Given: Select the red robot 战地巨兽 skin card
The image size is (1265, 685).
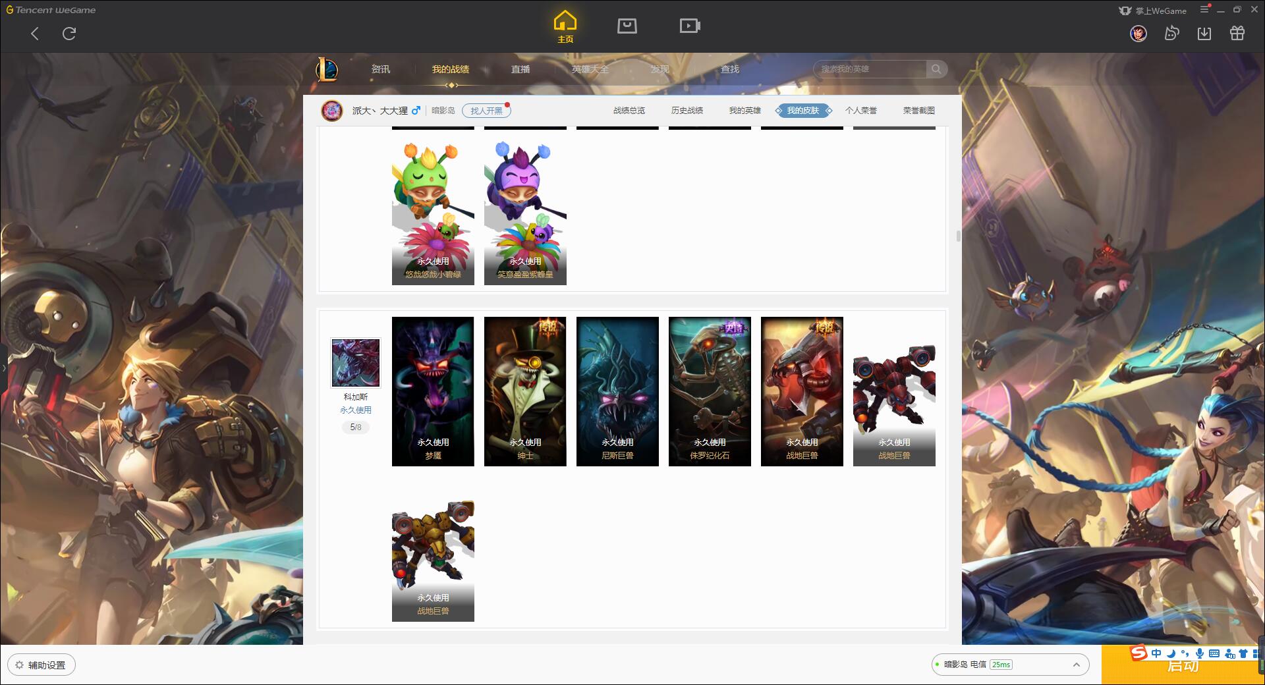Looking at the screenshot, I should coord(894,391).
